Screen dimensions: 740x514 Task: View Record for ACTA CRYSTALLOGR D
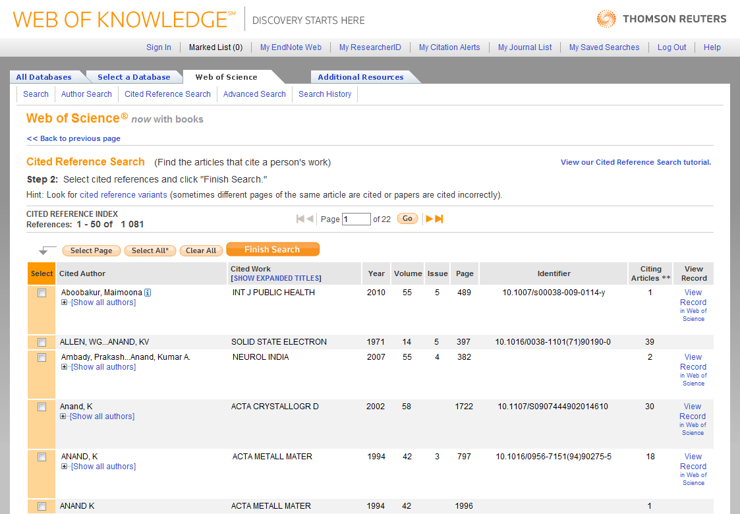[693, 419]
